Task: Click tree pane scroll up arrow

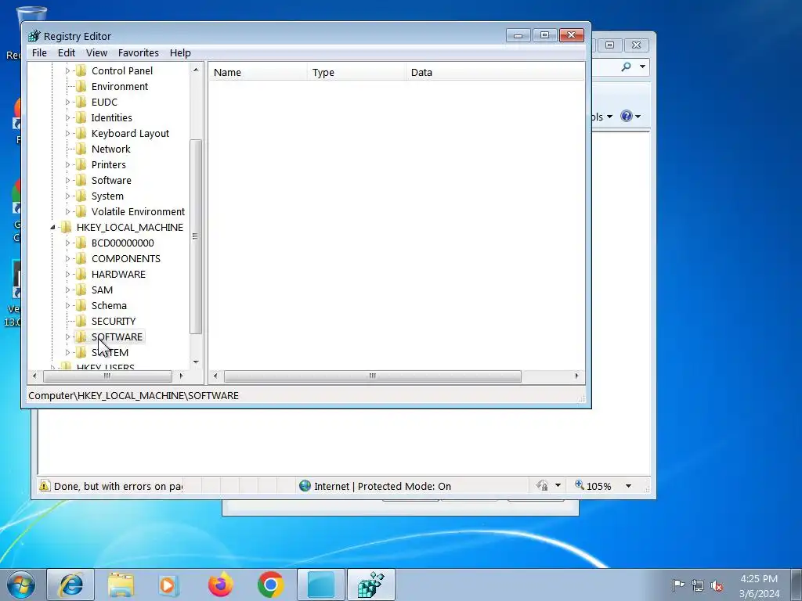Action: tap(196, 69)
